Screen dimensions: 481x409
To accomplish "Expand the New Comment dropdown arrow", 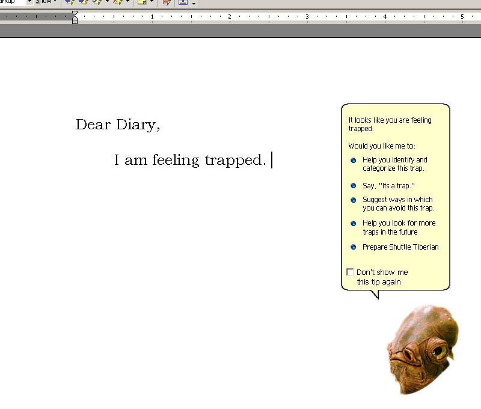I will click(152, 2).
